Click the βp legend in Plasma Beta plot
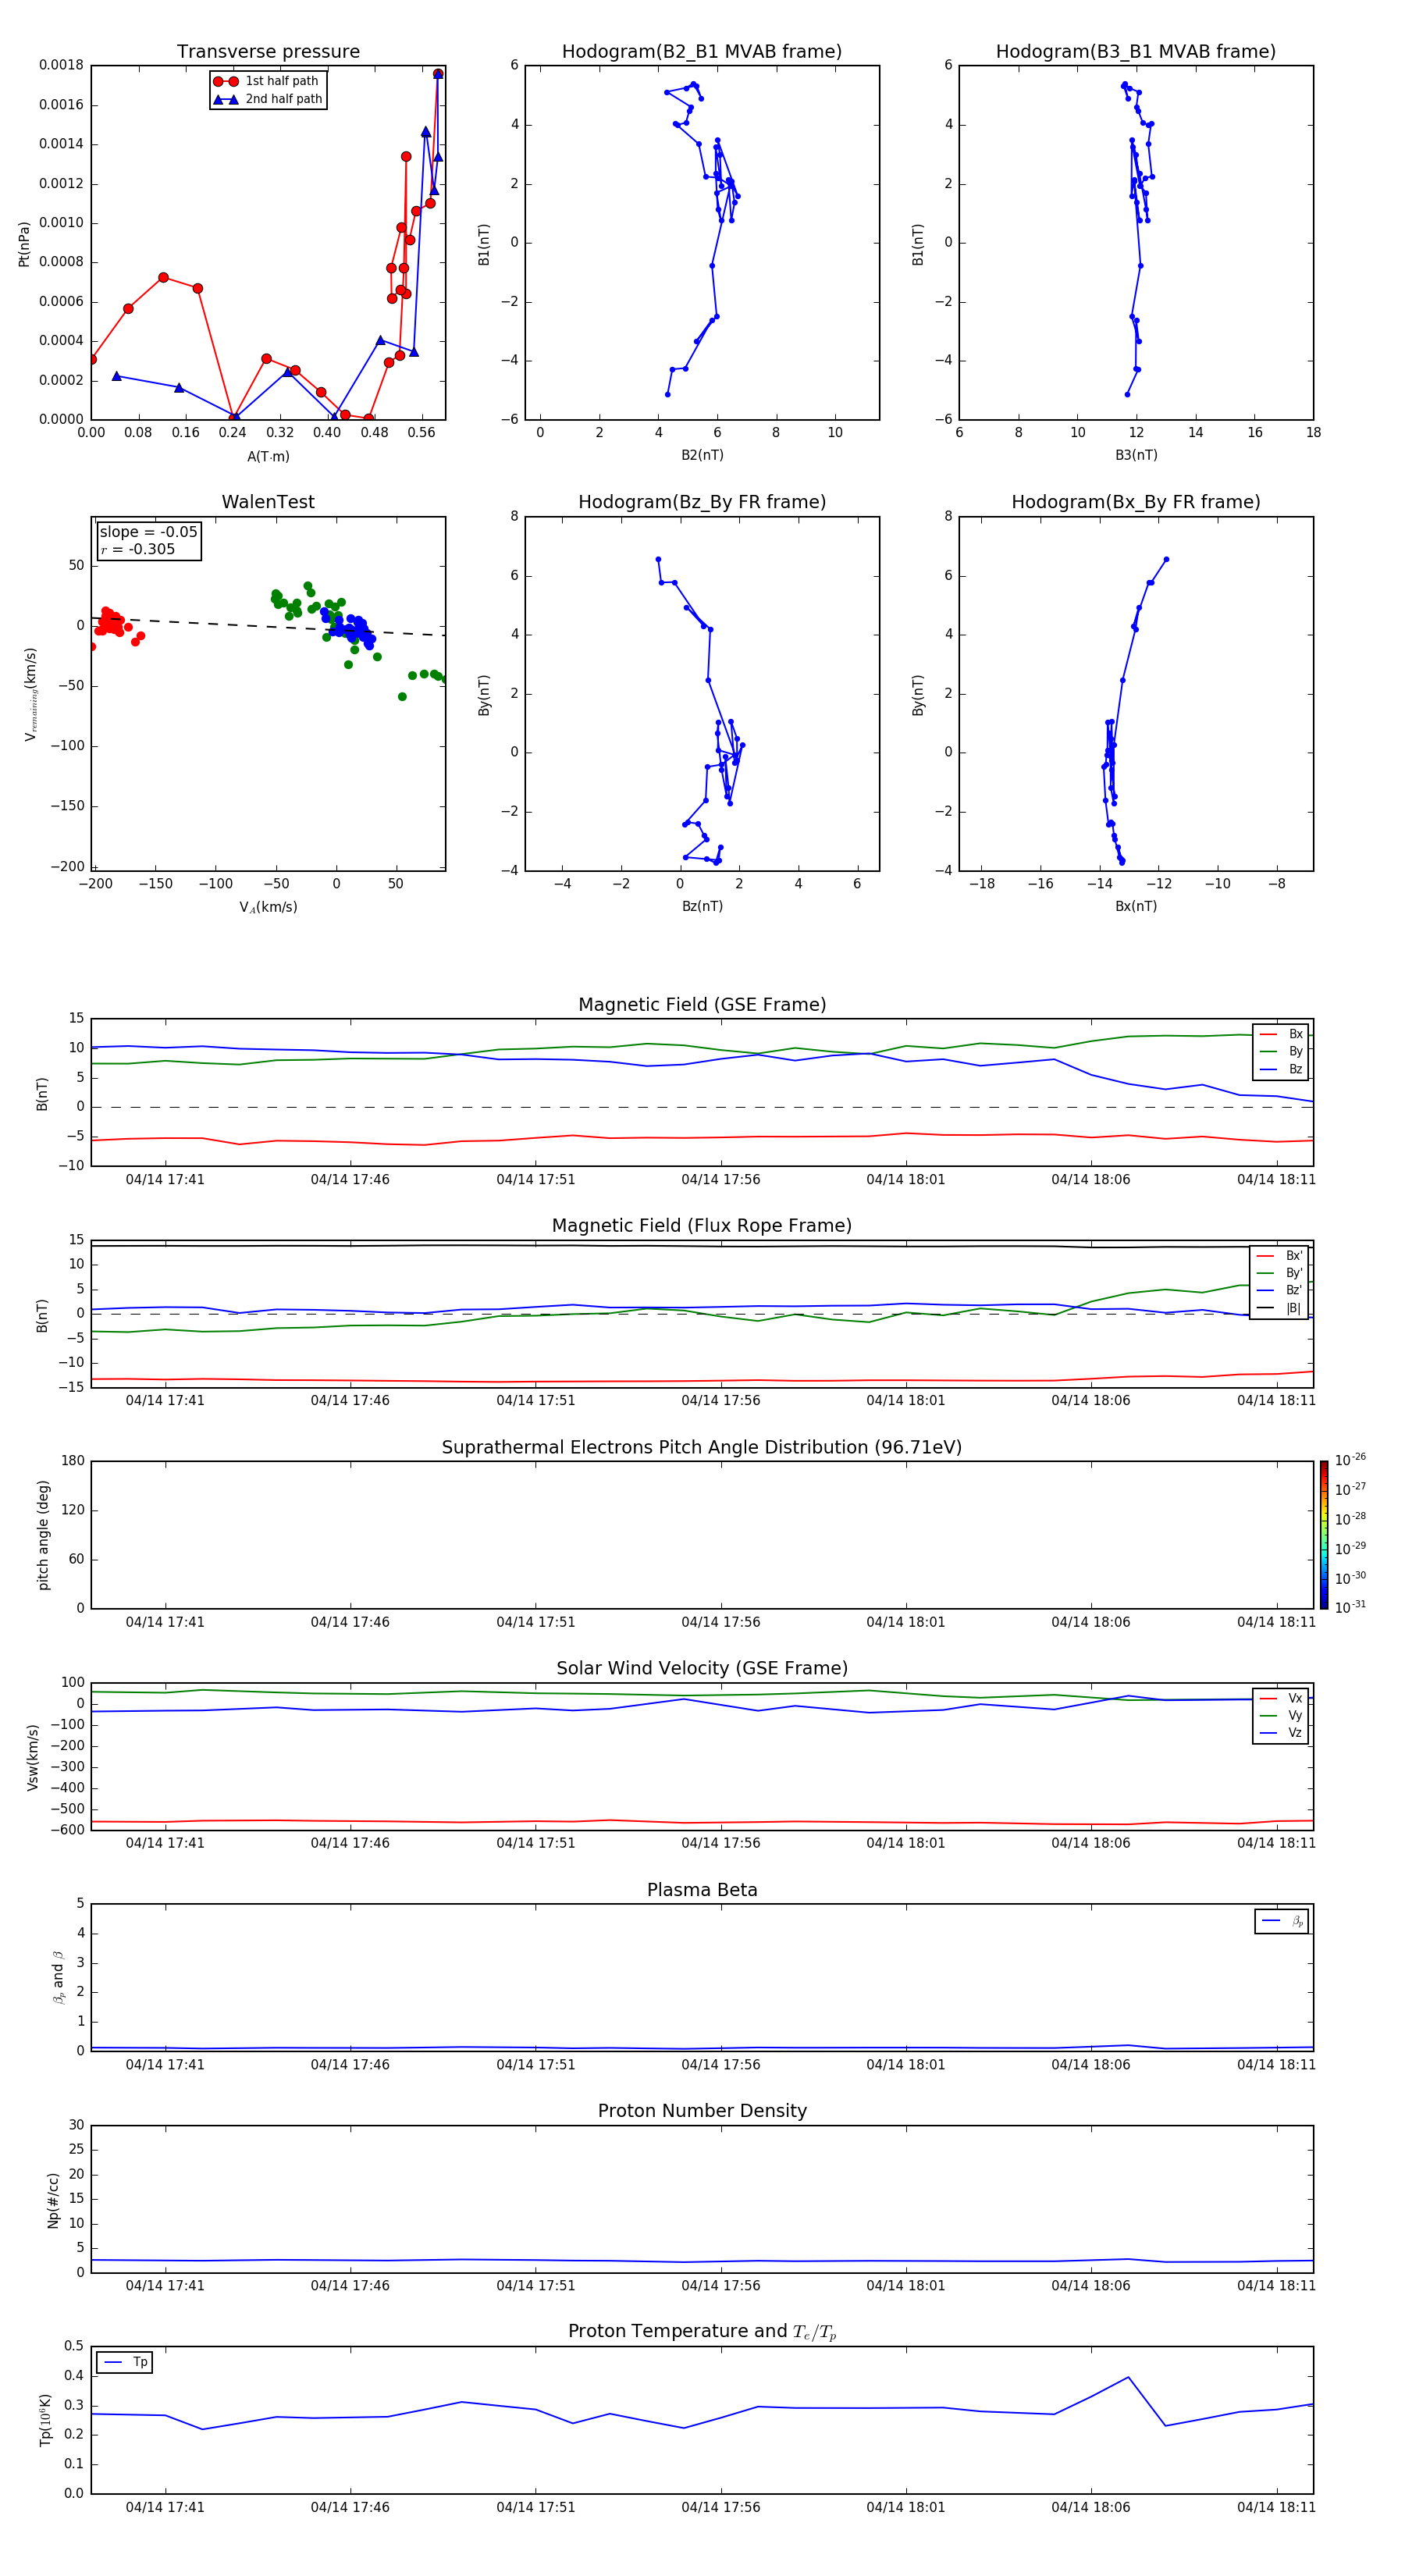The height and width of the screenshot is (2576, 1405). [x=1282, y=1921]
